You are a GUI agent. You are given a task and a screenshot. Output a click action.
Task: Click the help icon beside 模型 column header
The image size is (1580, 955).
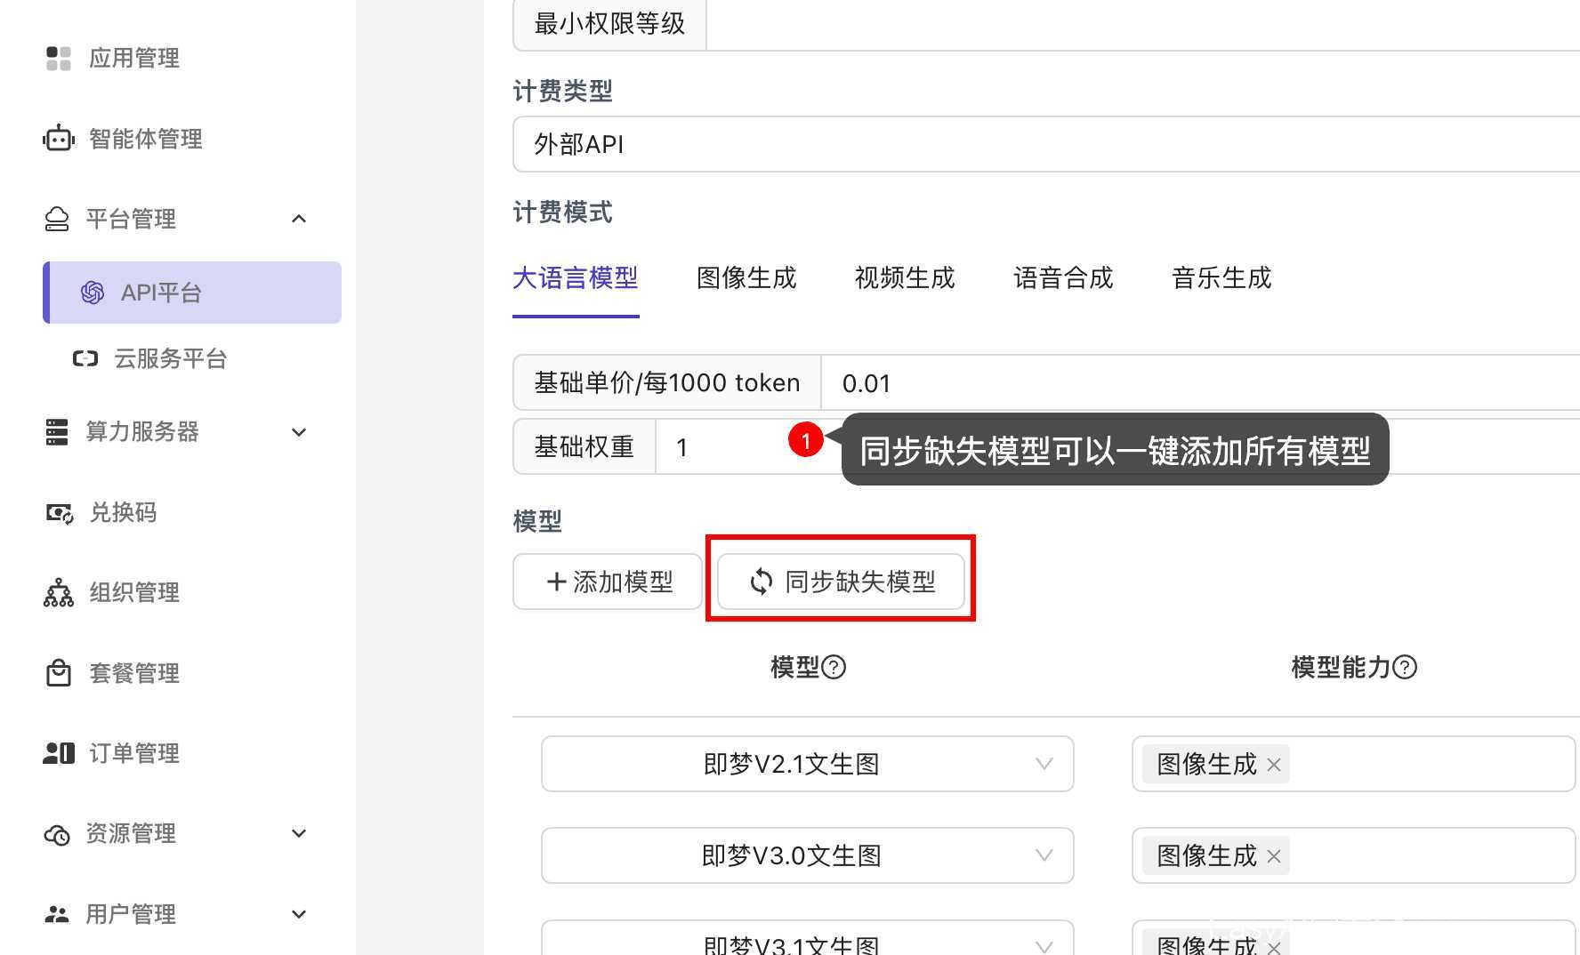point(834,667)
